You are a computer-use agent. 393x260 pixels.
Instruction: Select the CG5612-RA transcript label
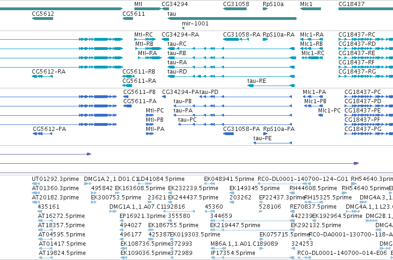tap(49, 72)
